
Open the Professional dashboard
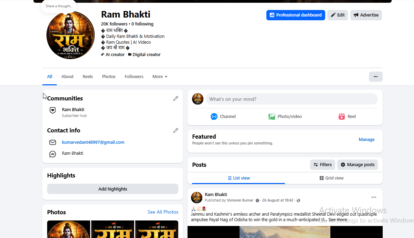[296, 15]
